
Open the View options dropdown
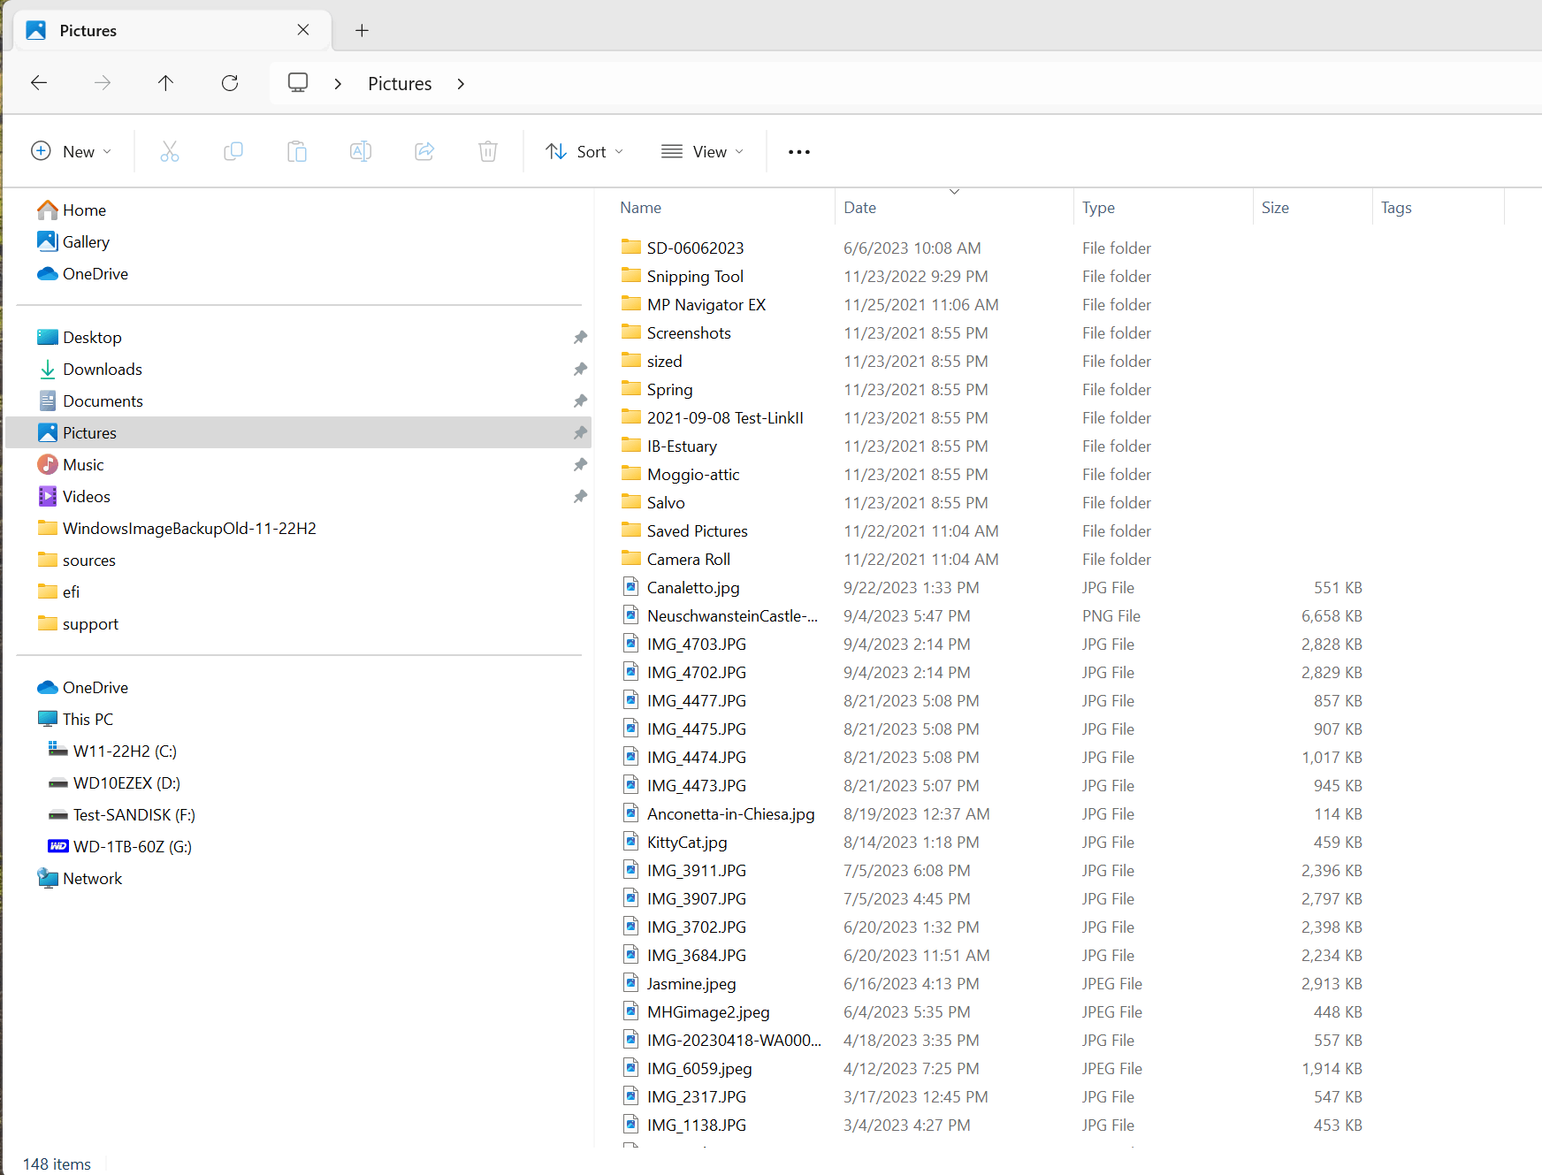tap(701, 151)
